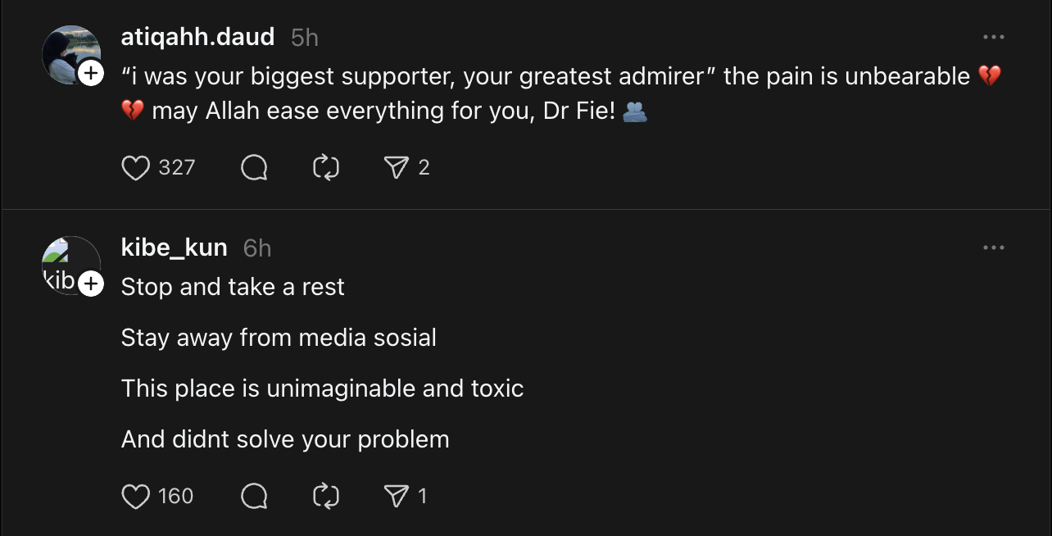View kibe_kun's profile avatar
1052x536 pixels.
(66, 261)
